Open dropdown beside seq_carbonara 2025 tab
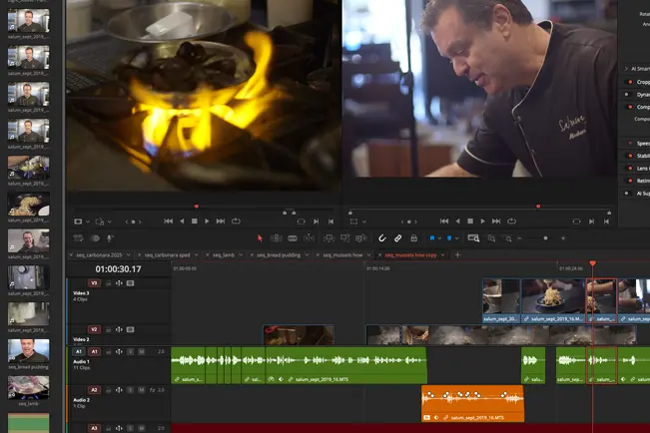Image resolution: width=650 pixels, height=433 pixels. pyautogui.click(x=129, y=254)
